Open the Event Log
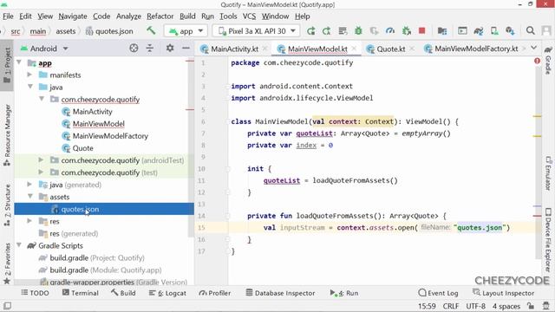 pos(438,293)
